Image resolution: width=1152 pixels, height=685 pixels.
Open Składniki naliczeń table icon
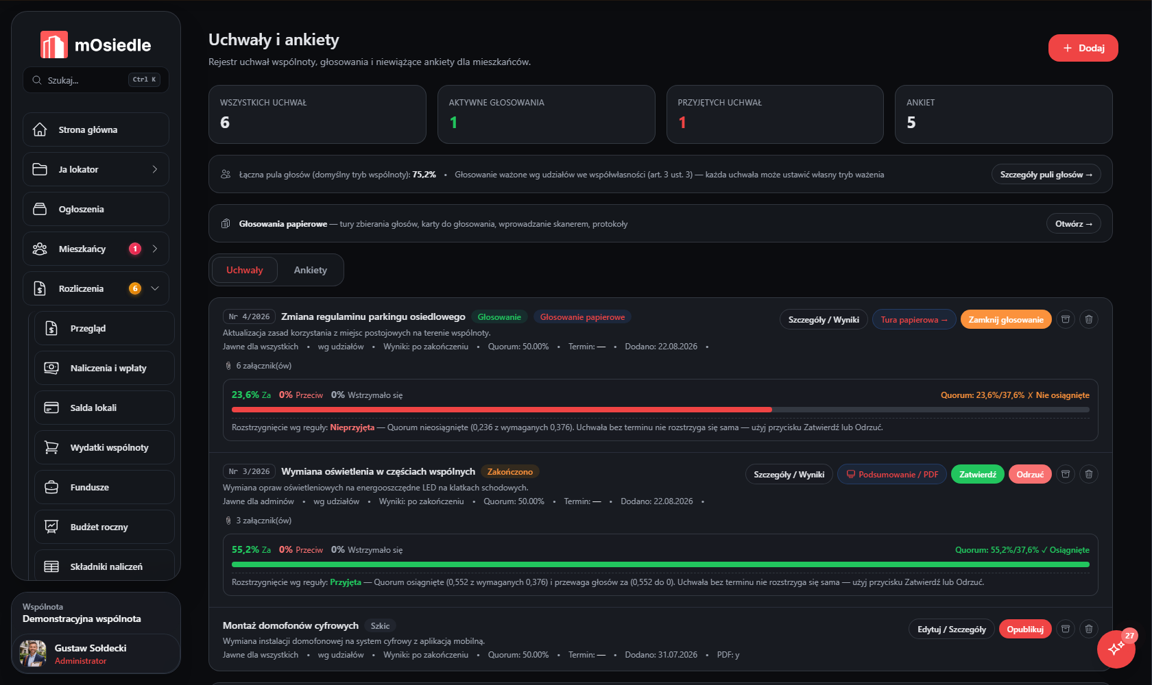click(51, 566)
